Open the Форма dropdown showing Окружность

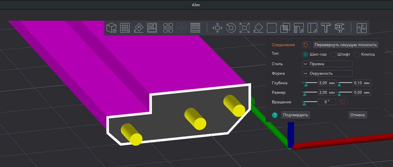[x=327, y=74]
